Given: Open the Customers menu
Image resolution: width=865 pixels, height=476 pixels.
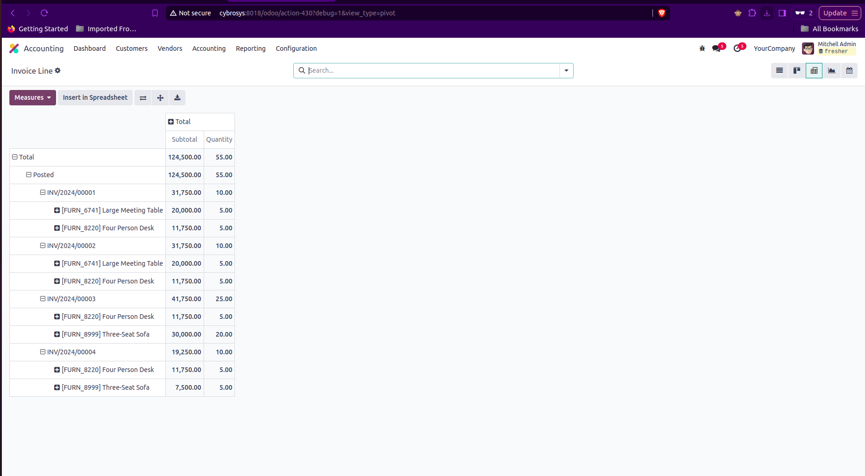Looking at the screenshot, I should (132, 48).
